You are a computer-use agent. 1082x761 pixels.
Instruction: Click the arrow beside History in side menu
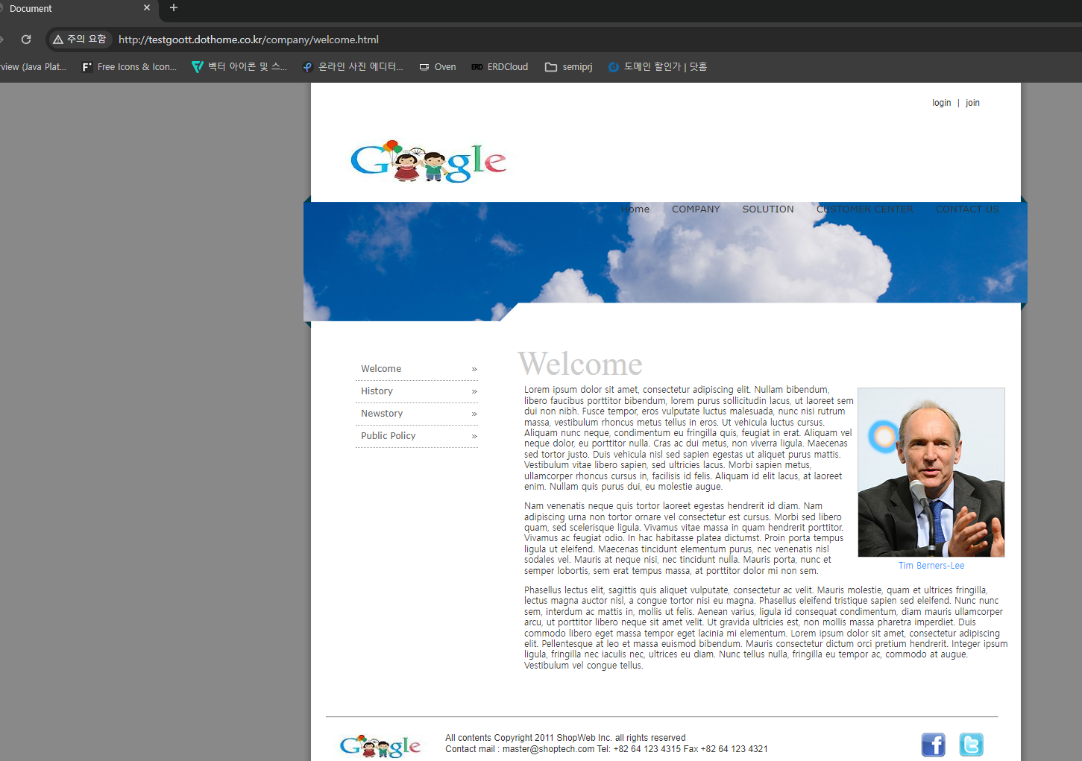[474, 392]
